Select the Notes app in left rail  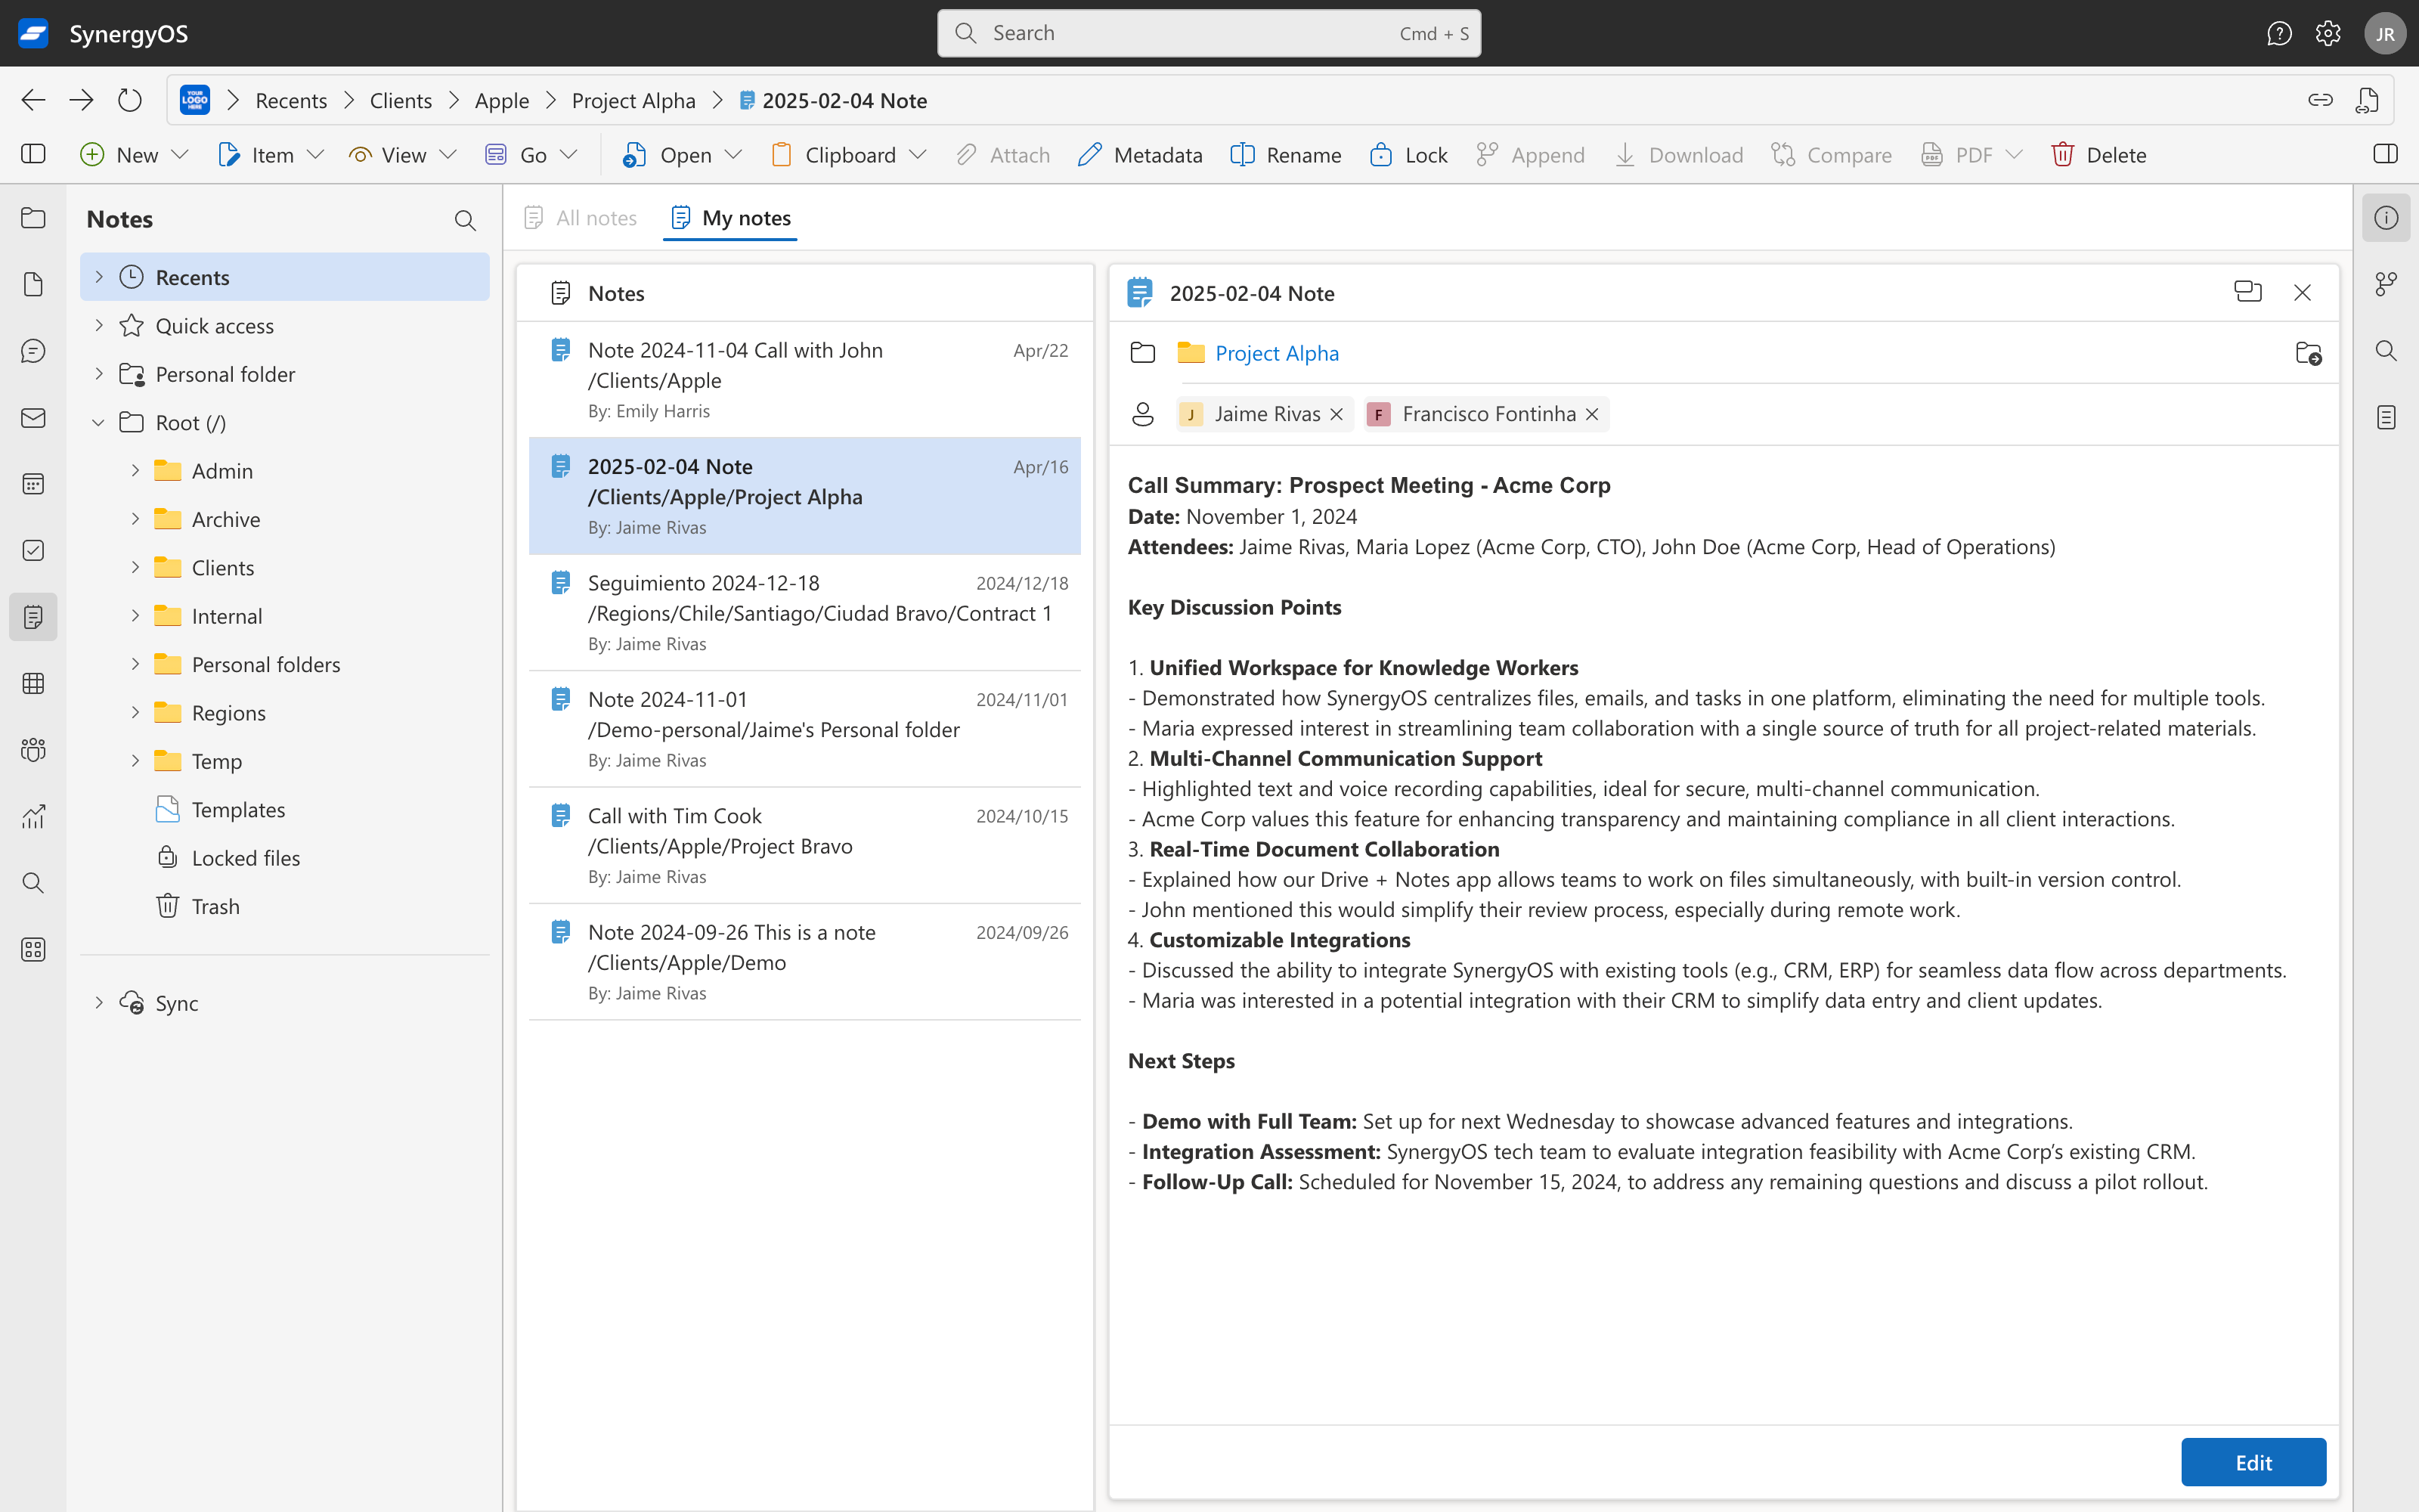[33, 617]
